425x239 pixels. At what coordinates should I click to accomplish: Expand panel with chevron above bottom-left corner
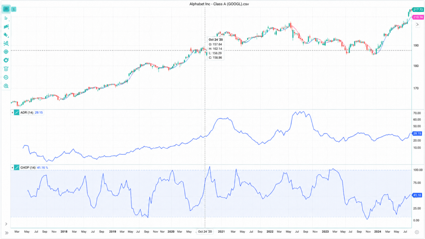point(6,224)
